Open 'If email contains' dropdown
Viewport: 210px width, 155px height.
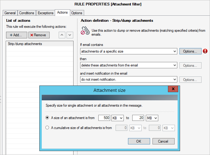coord(129,51)
